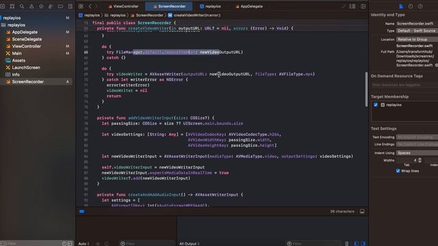Open the Location dropdown Relative to Group

(x=417, y=40)
